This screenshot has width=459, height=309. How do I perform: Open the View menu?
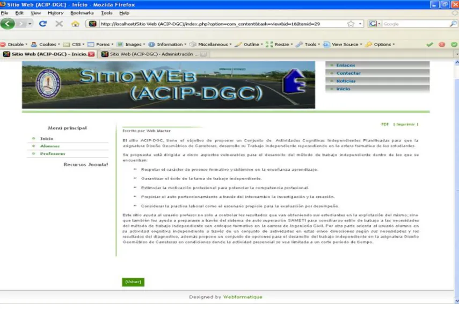click(x=36, y=13)
